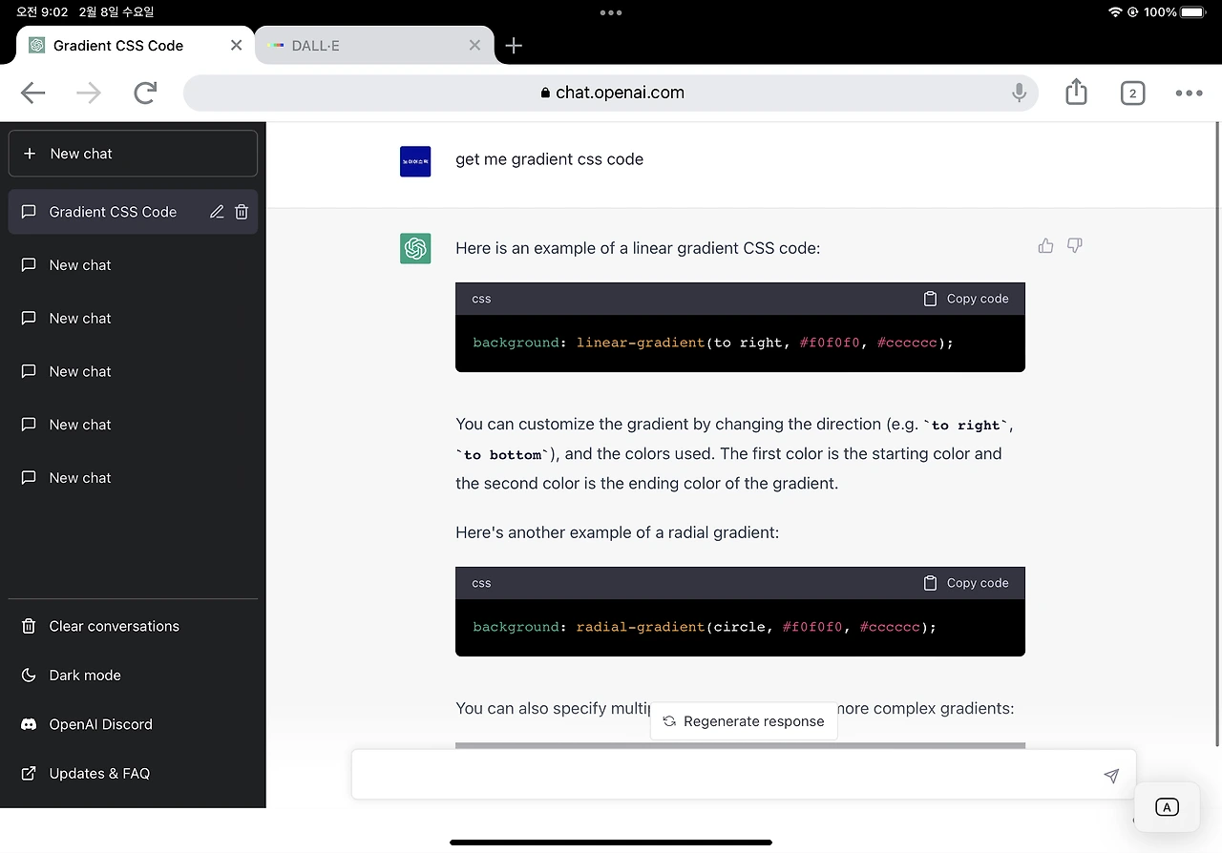The width and height of the screenshot is (1222, 853).
Task: Start a New chat from the sidebar button
Action: 133,154
